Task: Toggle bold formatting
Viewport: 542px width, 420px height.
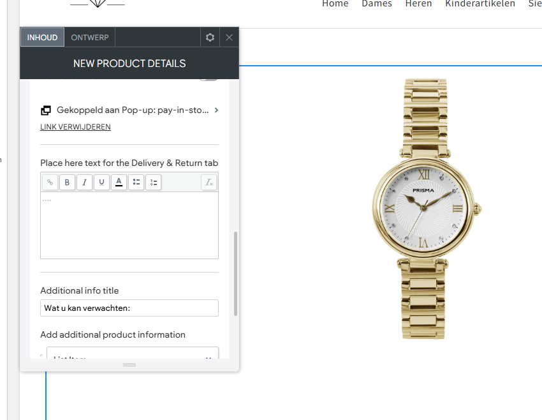Action: click(x=67, y=183)
